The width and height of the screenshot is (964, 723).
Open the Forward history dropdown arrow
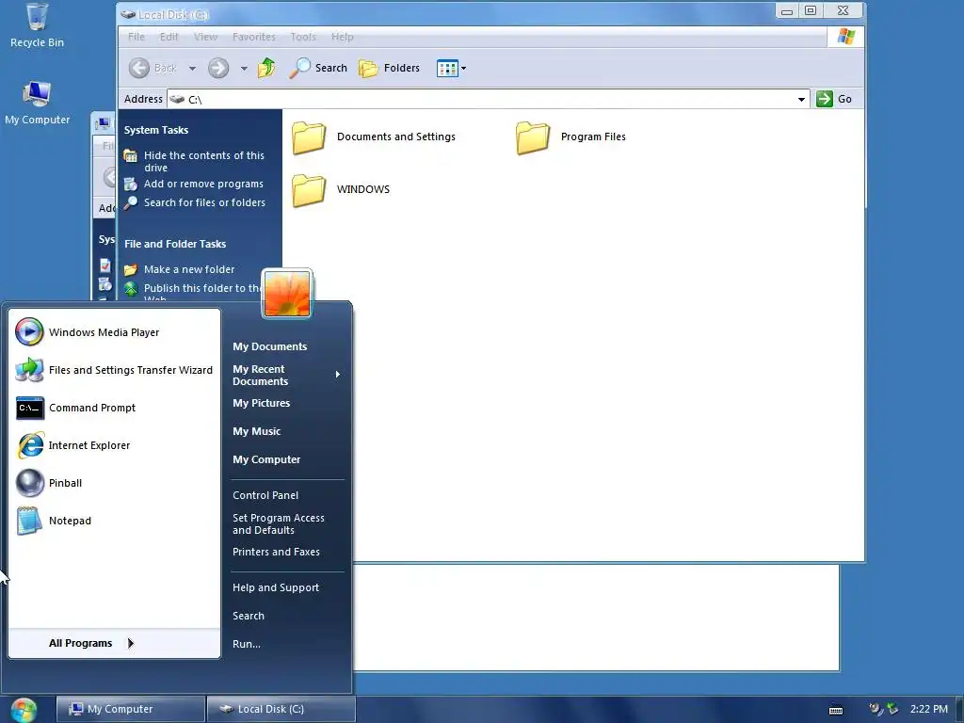244,68
